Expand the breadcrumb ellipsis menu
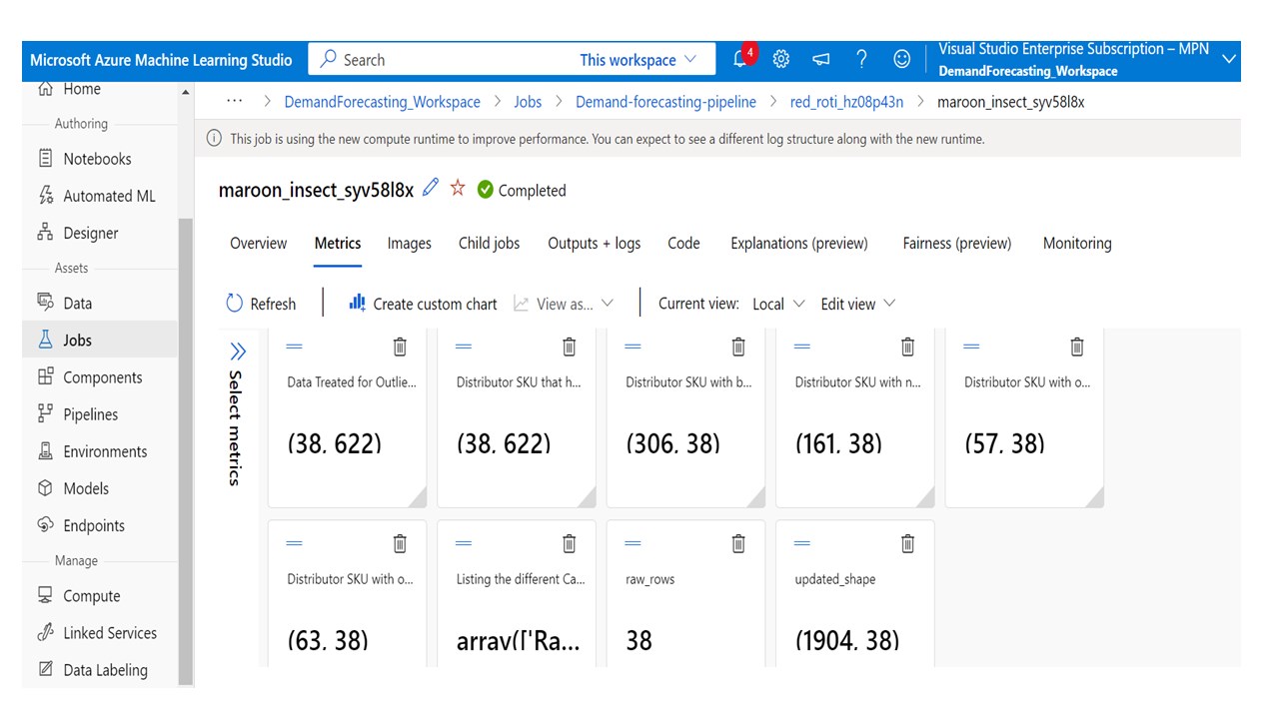1279x719 pixels. (235, 101)
